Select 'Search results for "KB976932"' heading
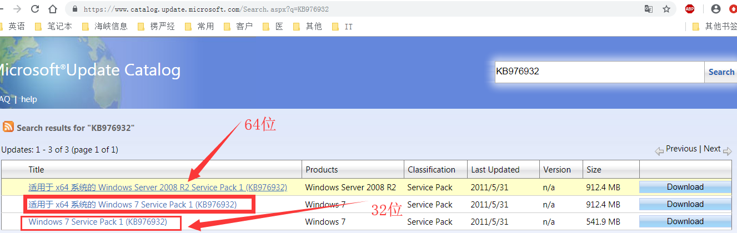Image resolution: width=737 pixels, height=233 pixels. [76, 128]
